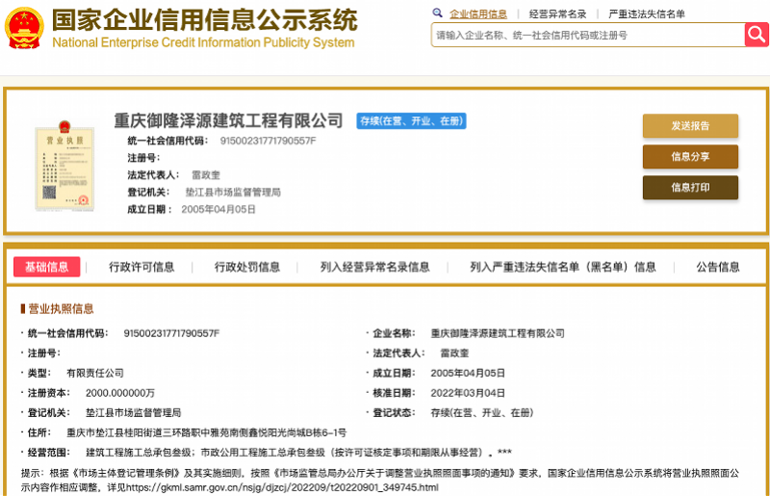Click the 经营范围 business scope text
770x496 pixels.
pos(298,453)
